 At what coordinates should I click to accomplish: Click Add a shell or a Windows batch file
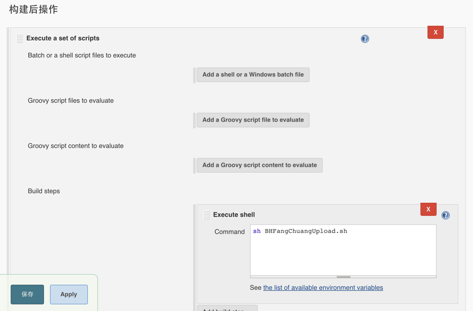253,74
